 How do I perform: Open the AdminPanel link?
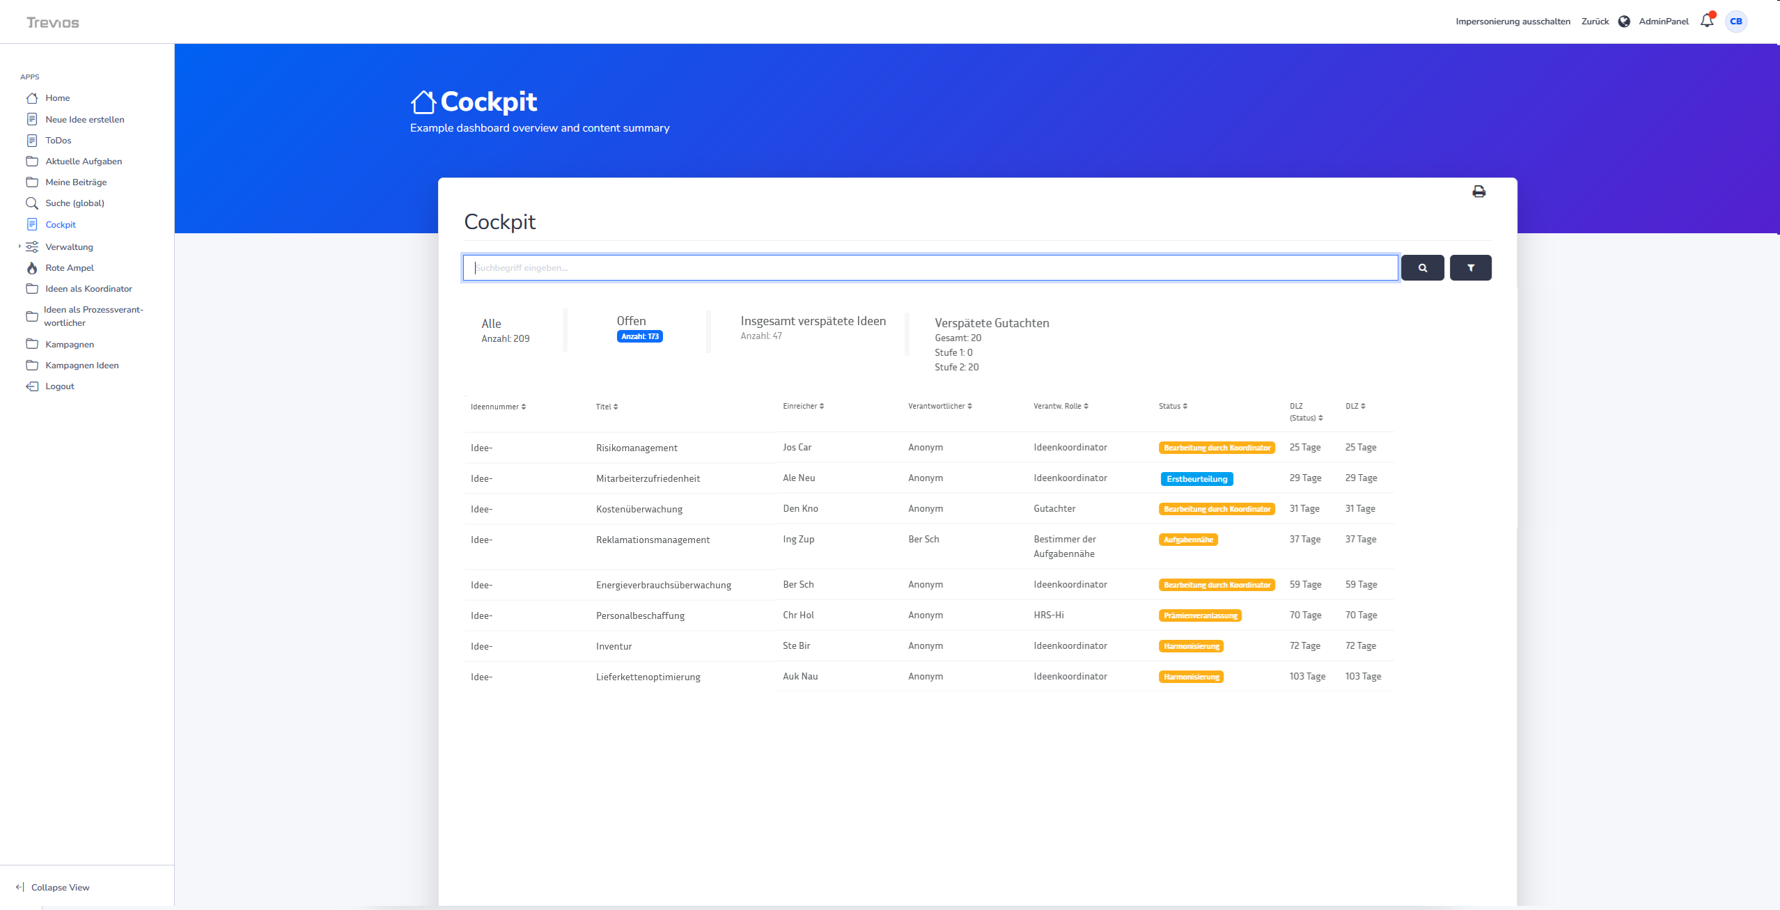click(x=1663, y=22)
